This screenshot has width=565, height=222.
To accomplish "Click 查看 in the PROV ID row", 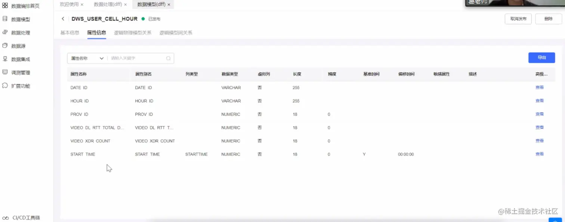I will [x=539, y=114].
